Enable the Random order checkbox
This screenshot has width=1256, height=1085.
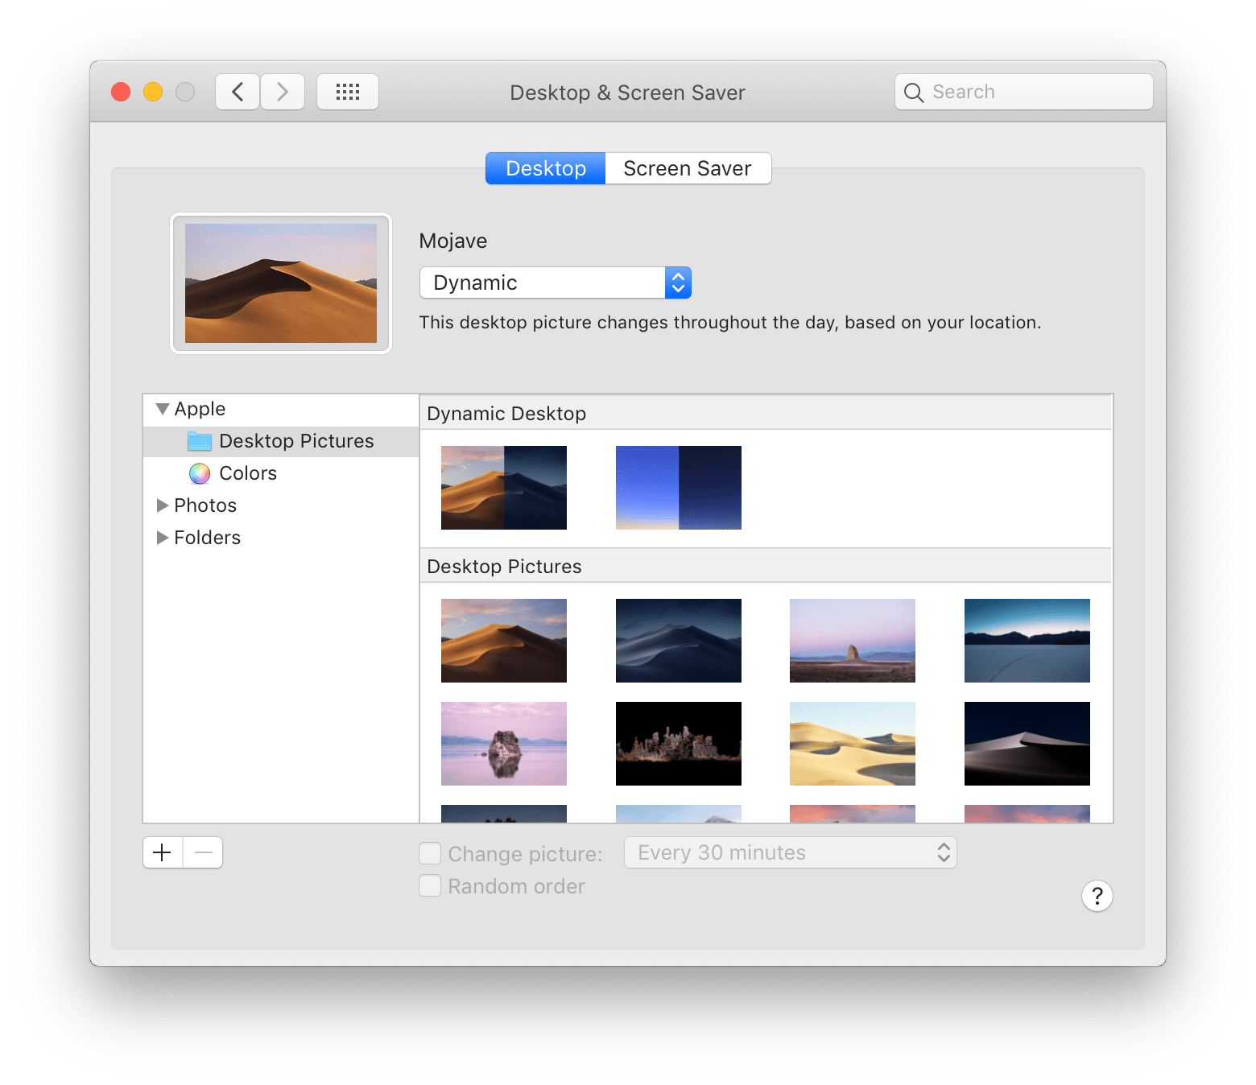(430, 885)
